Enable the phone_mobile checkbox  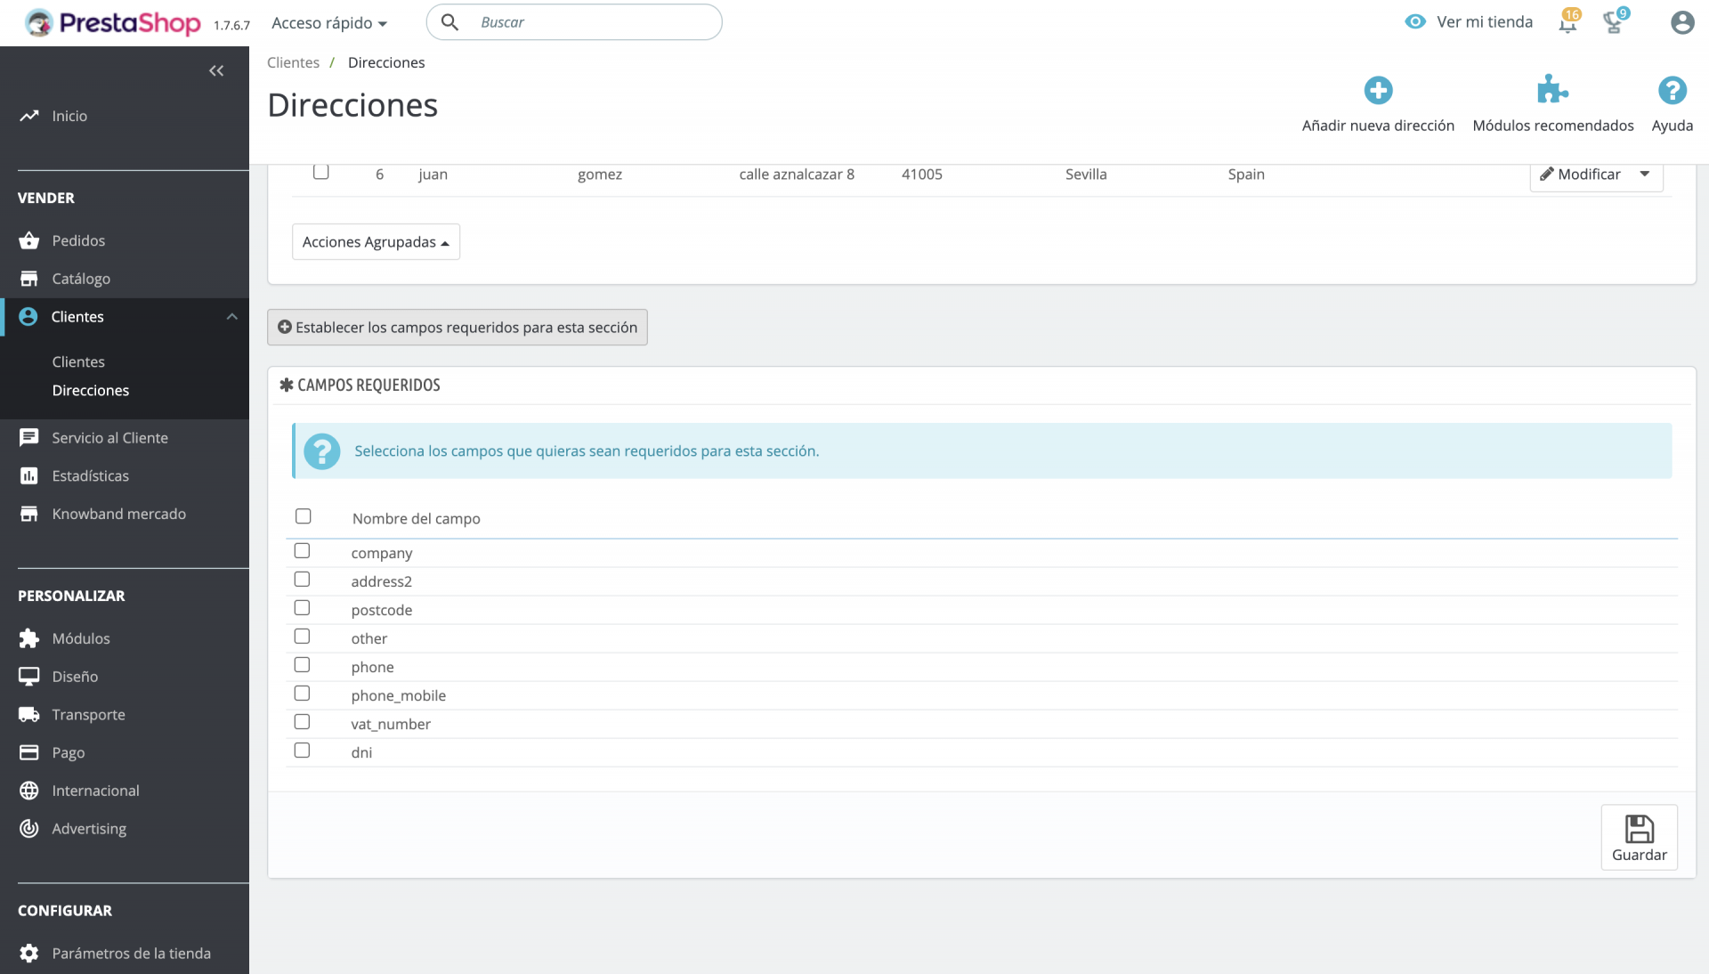tap(303, 694)
